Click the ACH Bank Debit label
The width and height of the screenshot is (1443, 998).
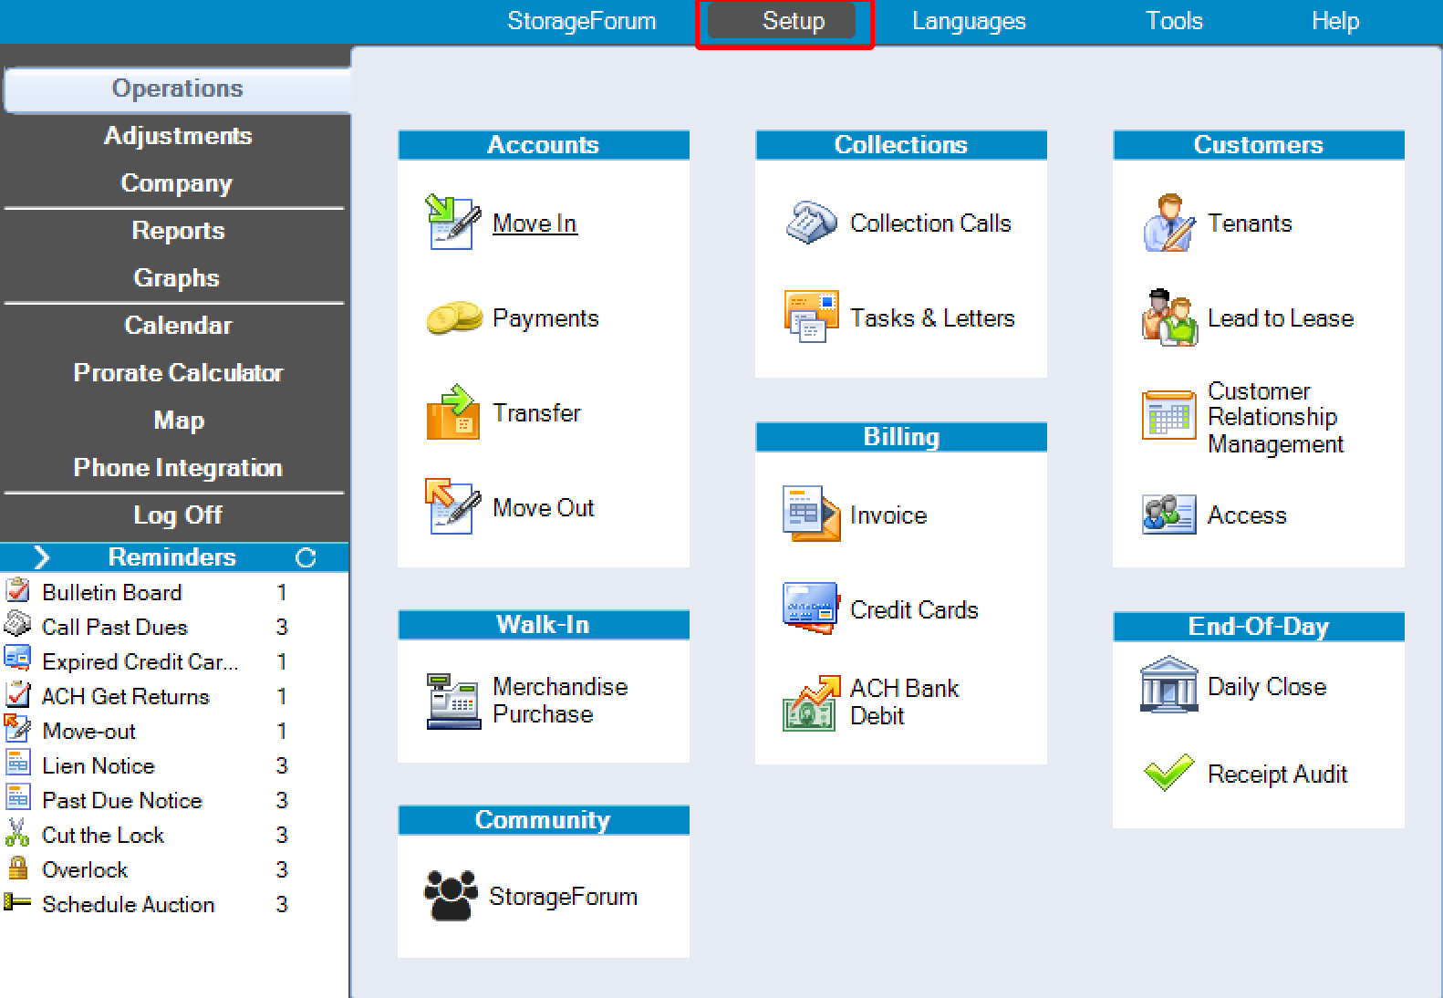pyautogui.click(x=904, y=702)
